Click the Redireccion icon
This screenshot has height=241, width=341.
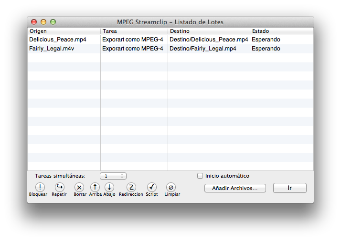[131, 187]
